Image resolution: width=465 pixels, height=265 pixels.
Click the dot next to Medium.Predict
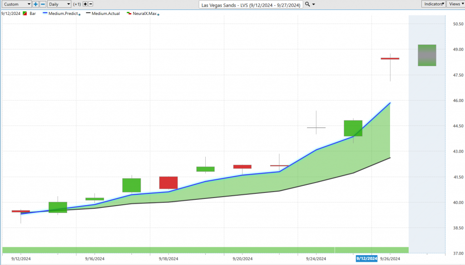coord(80,14)
